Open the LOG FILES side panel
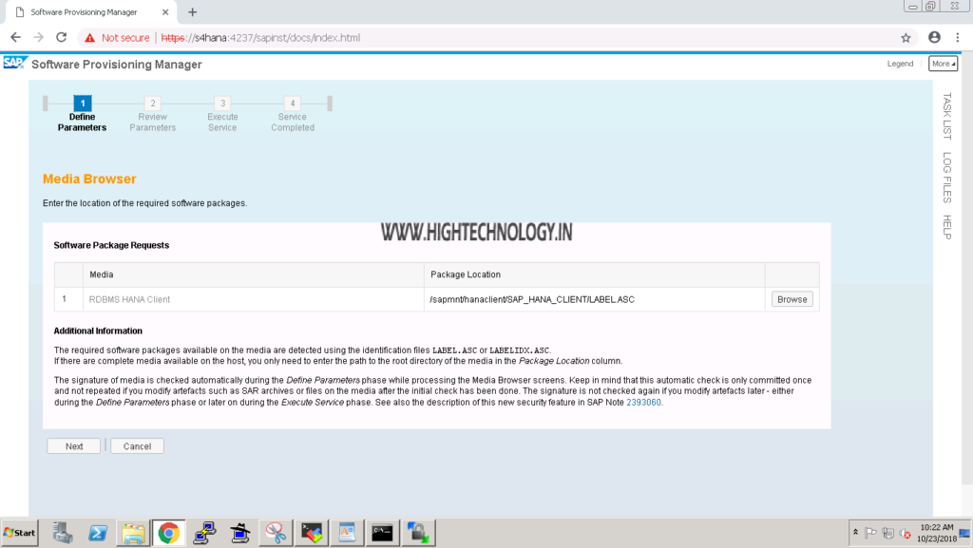The width and height of the screenshot is (973, 548). (x=947, y=178)
